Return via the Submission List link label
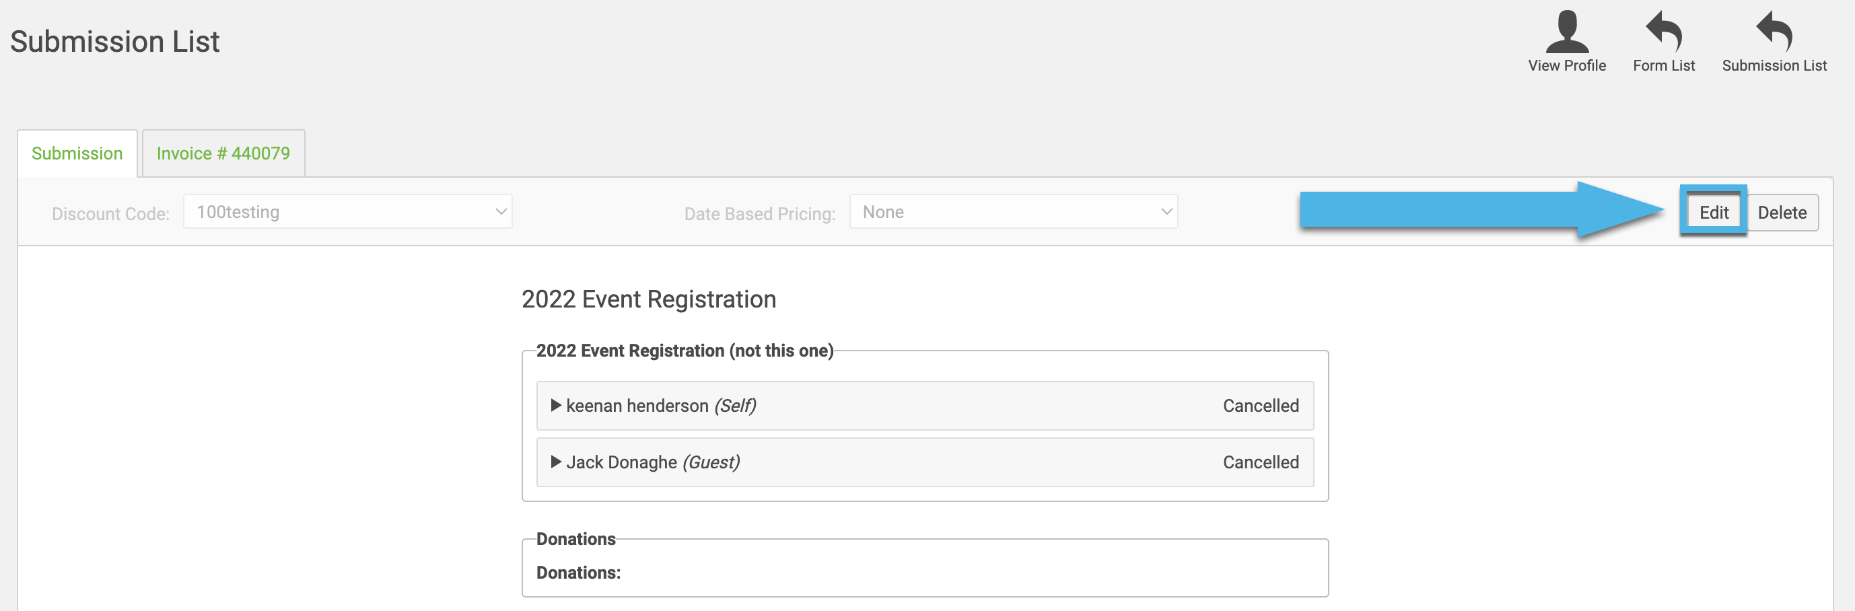This screenshot has width=1855, height=611. [x=1774, y=65]
